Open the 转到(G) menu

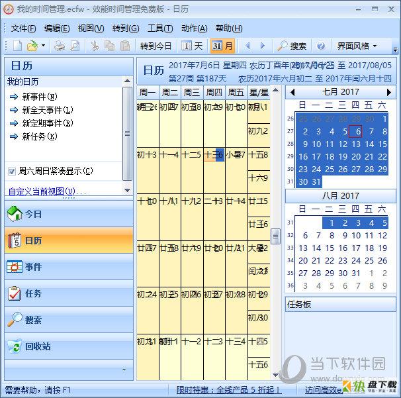coord(126,28)
